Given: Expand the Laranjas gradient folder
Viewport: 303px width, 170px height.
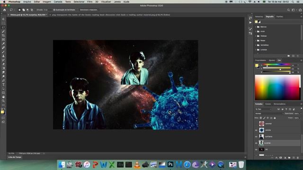Looking at the screenshot, I should point(256,50).
